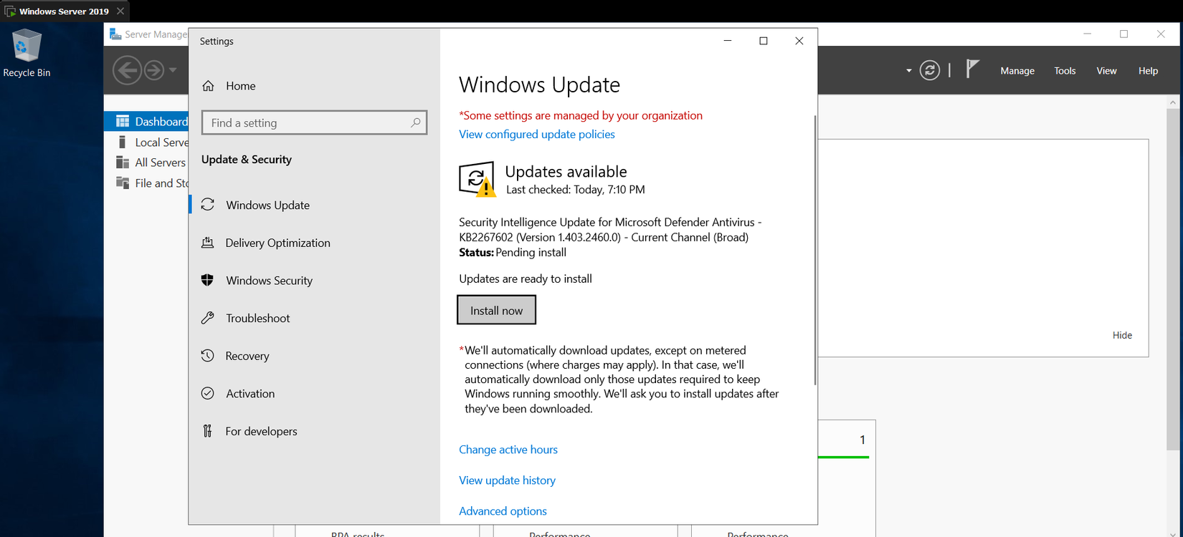This screenshot has height=537, width=1183.
Task: Select Windows Update in Settings sidebar
Action: [x=315, y=205]
